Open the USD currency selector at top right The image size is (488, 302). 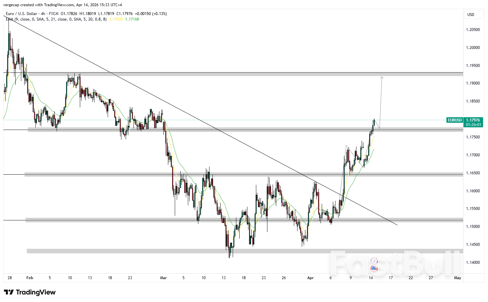pos(474,14)
